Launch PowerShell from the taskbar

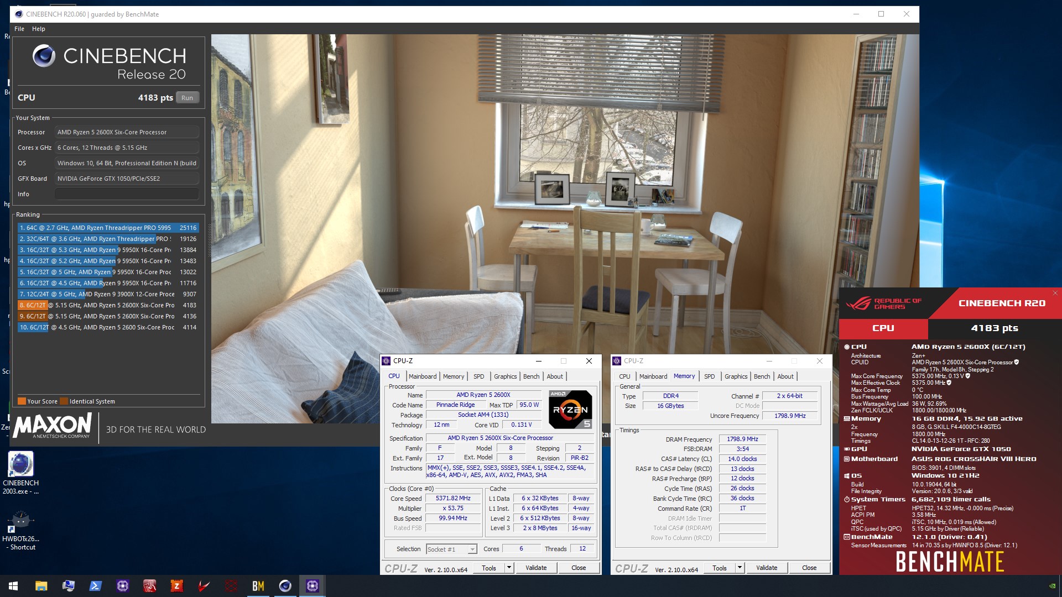pos(96,586)
